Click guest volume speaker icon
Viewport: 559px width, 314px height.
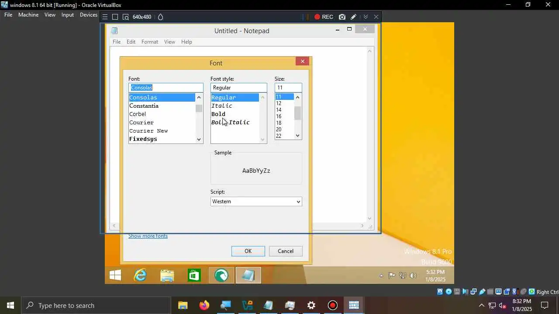[413, 276]
